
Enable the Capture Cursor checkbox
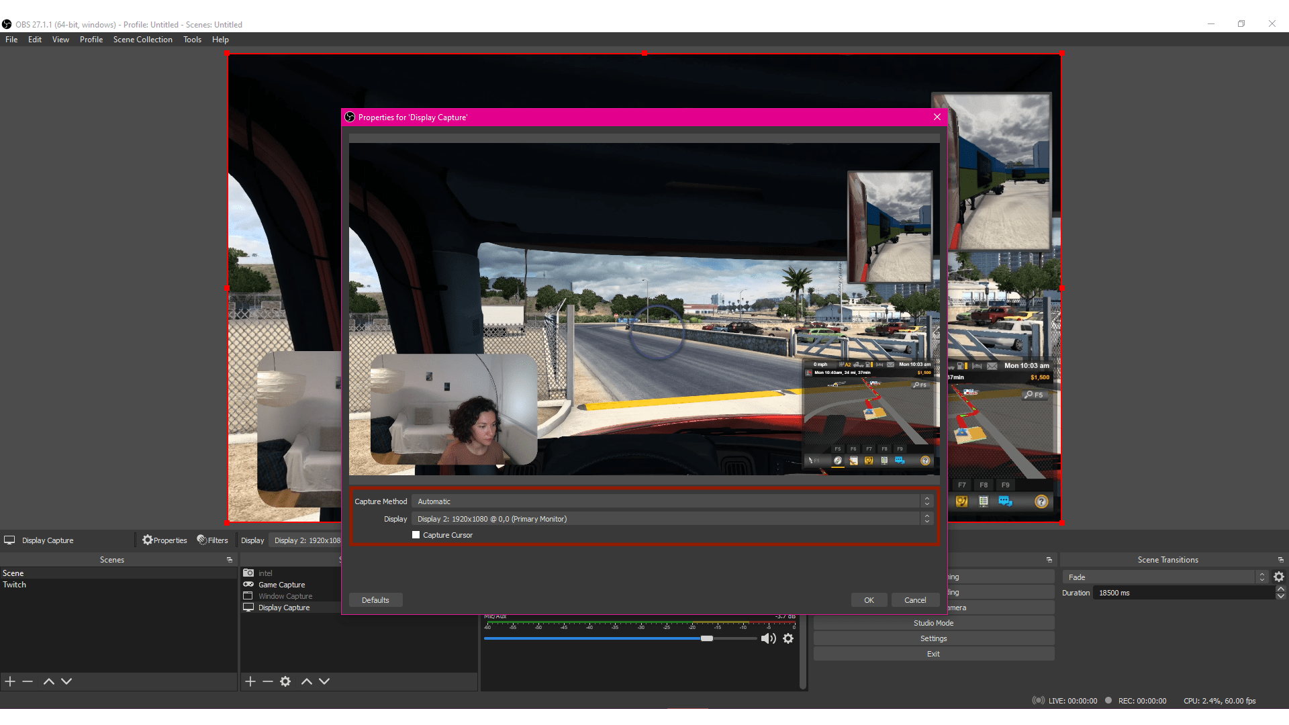416,534
